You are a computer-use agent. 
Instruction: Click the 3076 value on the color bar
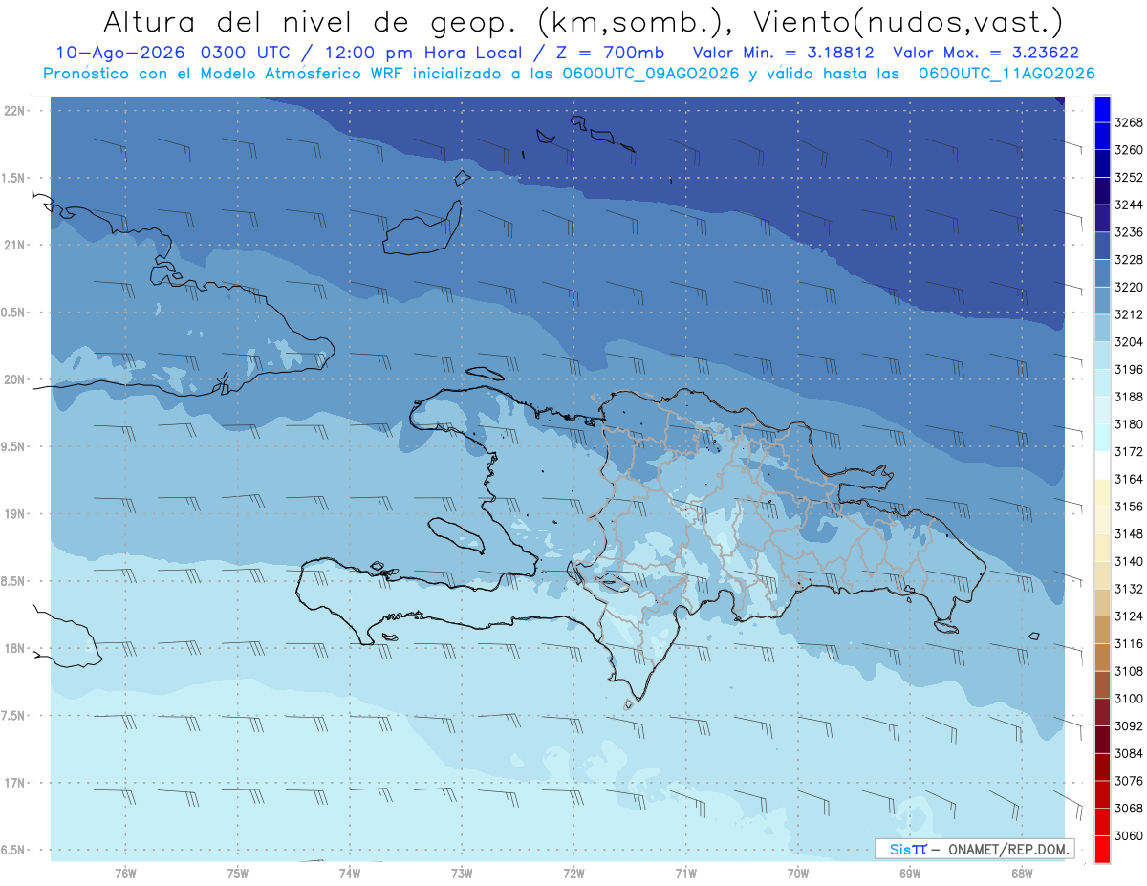coord(1129,780)
